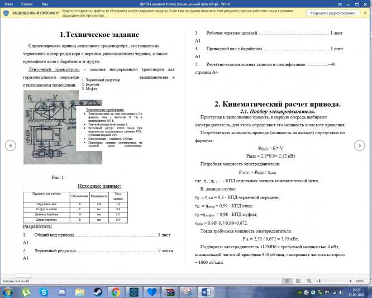Go to next screen with right arrow

[x=359, y=145]
